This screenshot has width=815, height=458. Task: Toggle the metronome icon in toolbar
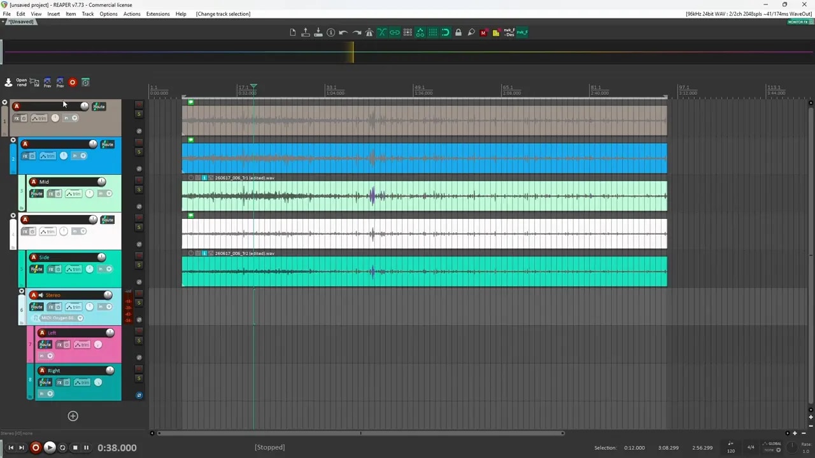369,32
